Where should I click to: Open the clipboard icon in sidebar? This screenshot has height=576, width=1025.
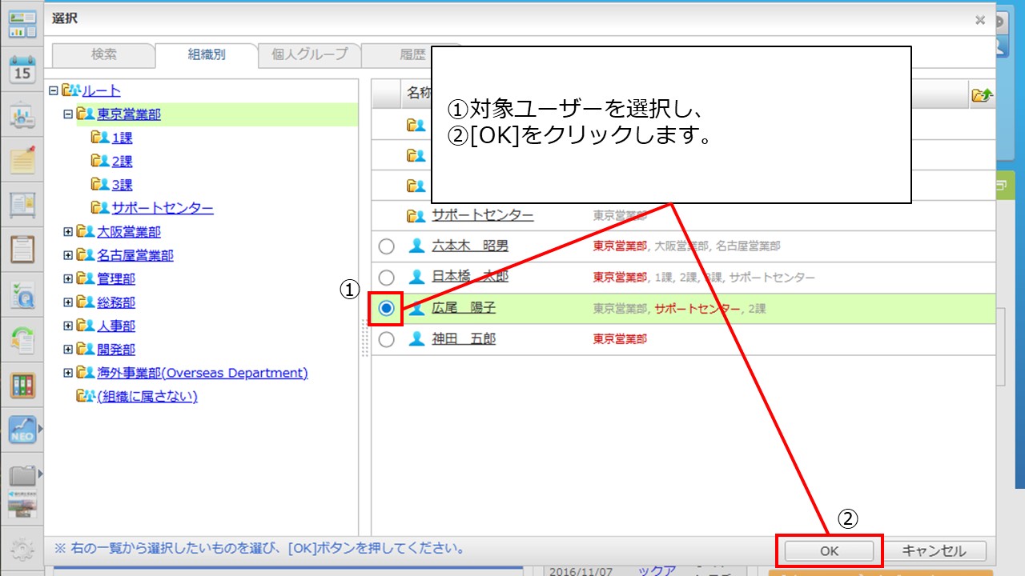(x=22, y=250)
